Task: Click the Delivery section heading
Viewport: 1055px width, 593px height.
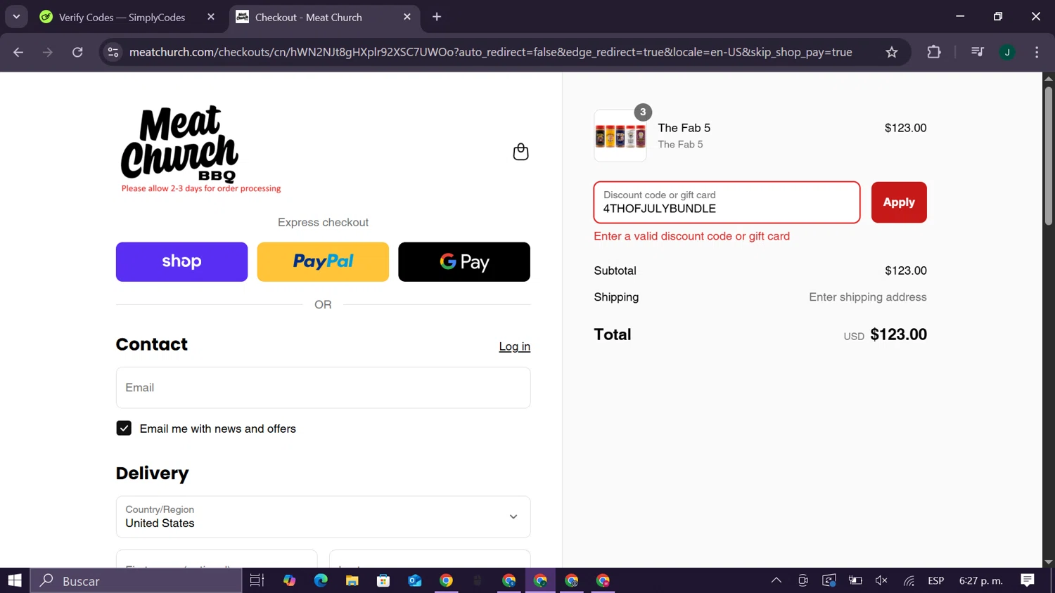Action: 152,474
